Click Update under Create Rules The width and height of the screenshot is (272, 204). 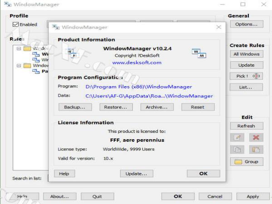coord(247,65)
